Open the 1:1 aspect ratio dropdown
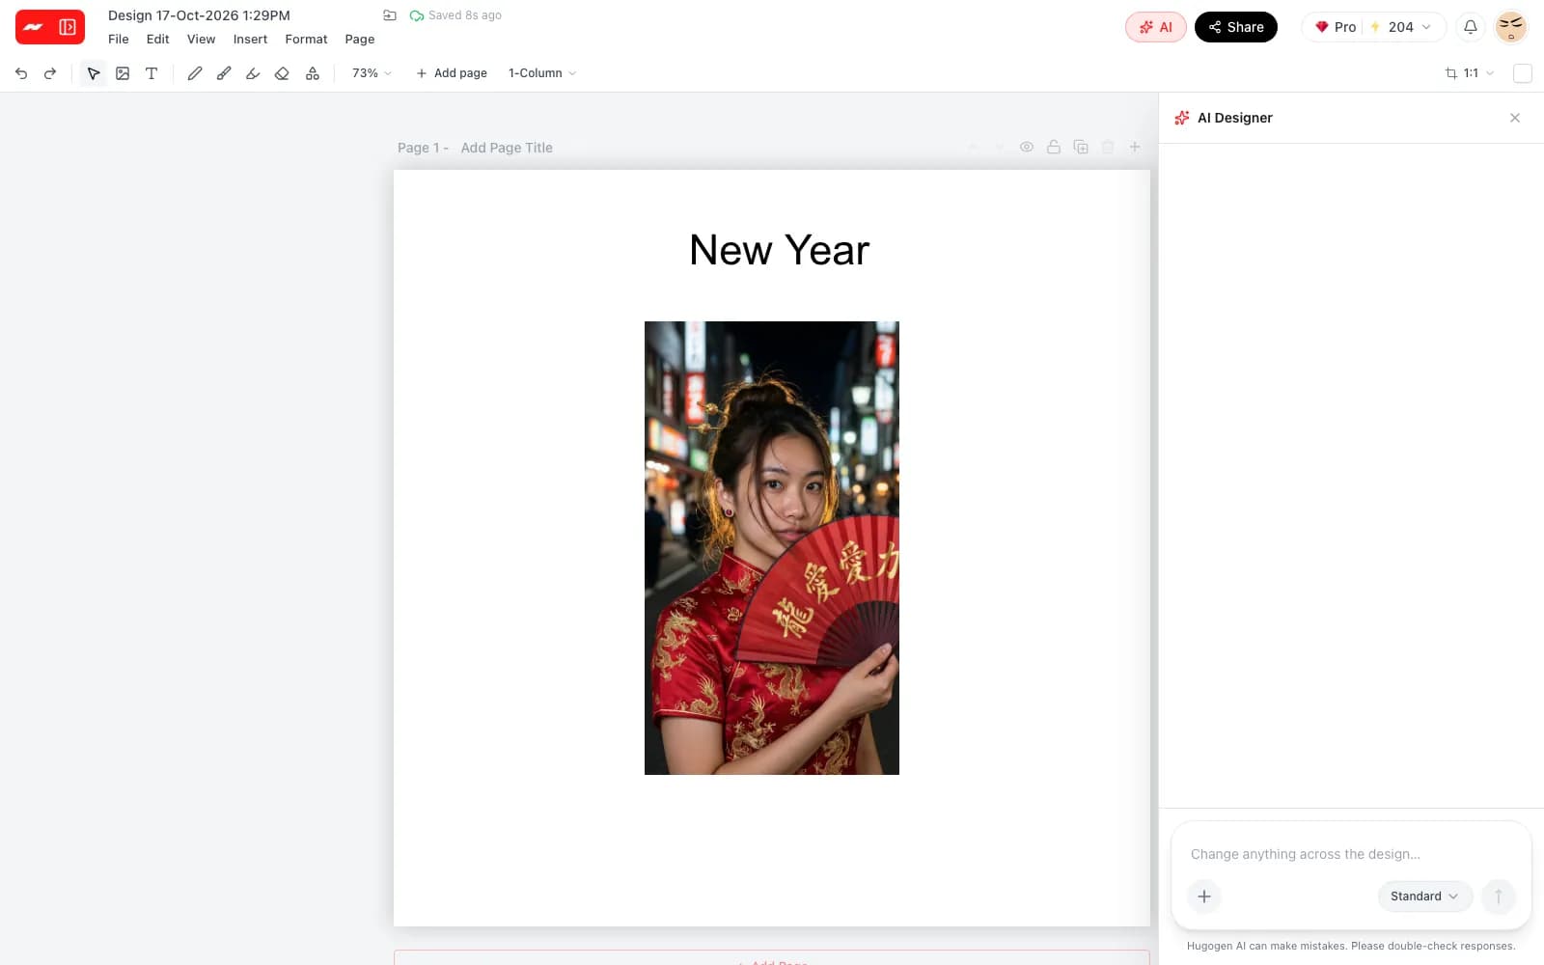The width and height of the screenshot is (1544, 965). pyautogui.click(x=1470, y=73)
